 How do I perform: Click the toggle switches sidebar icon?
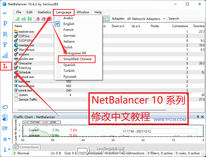(x=5, y=118)
